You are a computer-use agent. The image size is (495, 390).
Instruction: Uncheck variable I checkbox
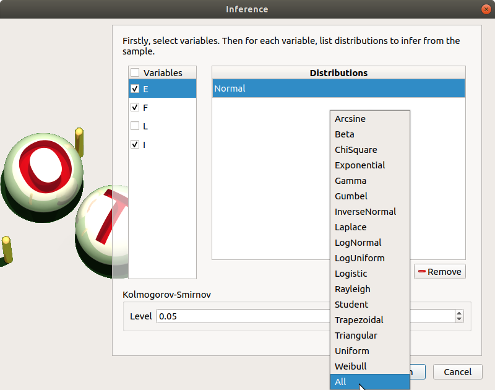coord(135,144)
